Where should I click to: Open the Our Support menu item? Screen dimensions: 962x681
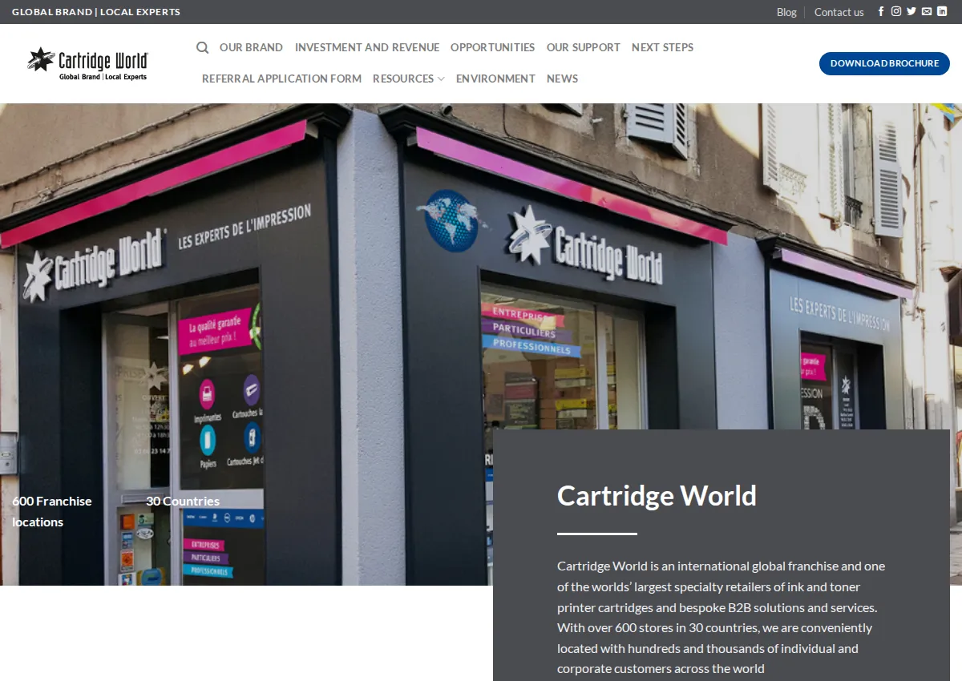584,47
